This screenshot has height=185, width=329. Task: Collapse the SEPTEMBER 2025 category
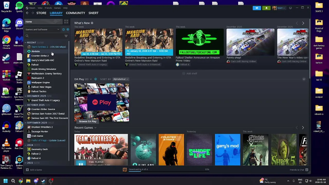click(x=26, y=123)
